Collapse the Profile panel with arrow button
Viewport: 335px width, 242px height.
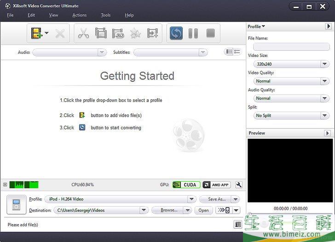(328, 26)
